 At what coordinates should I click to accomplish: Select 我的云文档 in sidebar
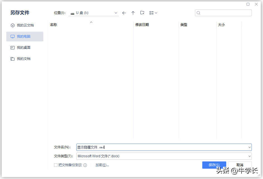tap(25, 25)
